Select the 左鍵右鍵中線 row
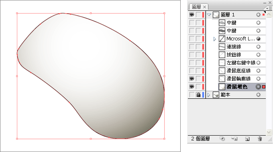This screenshot has height=152, width=273. point(242,63)
